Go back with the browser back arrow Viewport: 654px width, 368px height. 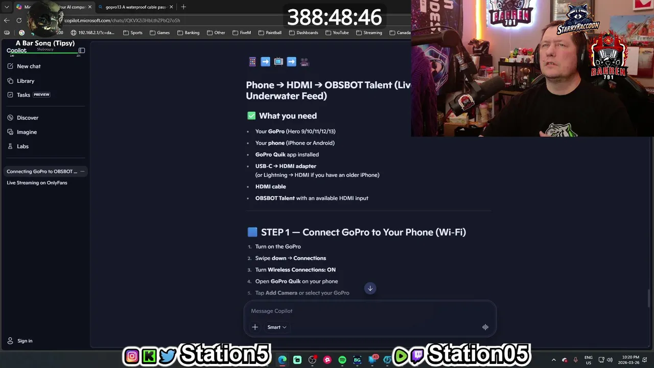(x=7, y=20)
